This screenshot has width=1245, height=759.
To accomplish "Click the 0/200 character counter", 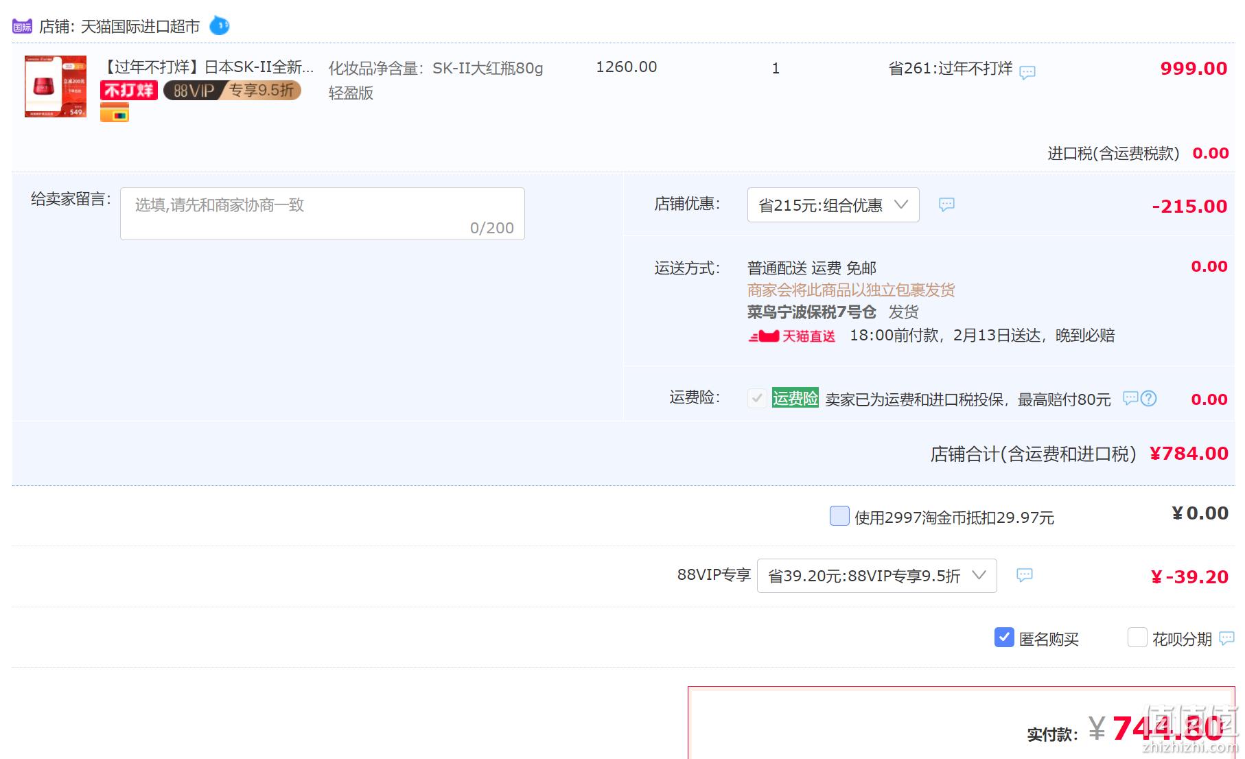I will (491, 228).
